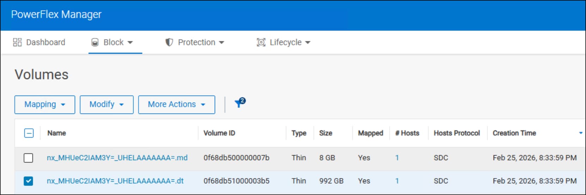Check the box for volume ending .md

[28, 158]
